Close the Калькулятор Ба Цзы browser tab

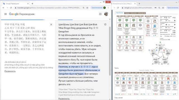(135, 4)
